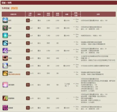Click the 范围 header cell

click(76, 15)
